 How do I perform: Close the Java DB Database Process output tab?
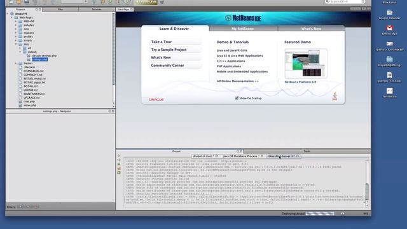262,156
